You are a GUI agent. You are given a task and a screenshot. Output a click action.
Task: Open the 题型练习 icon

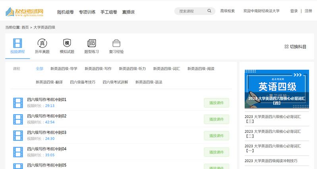click(91, 43)
